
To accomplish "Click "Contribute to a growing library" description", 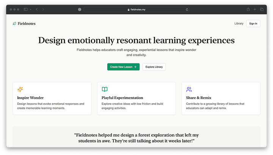I will tap(215, 106).
